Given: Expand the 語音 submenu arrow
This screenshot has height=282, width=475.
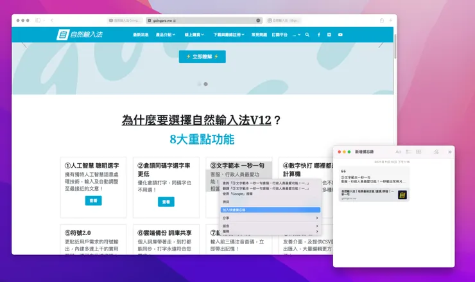Looking at the screenshot, I should point(317,226).
